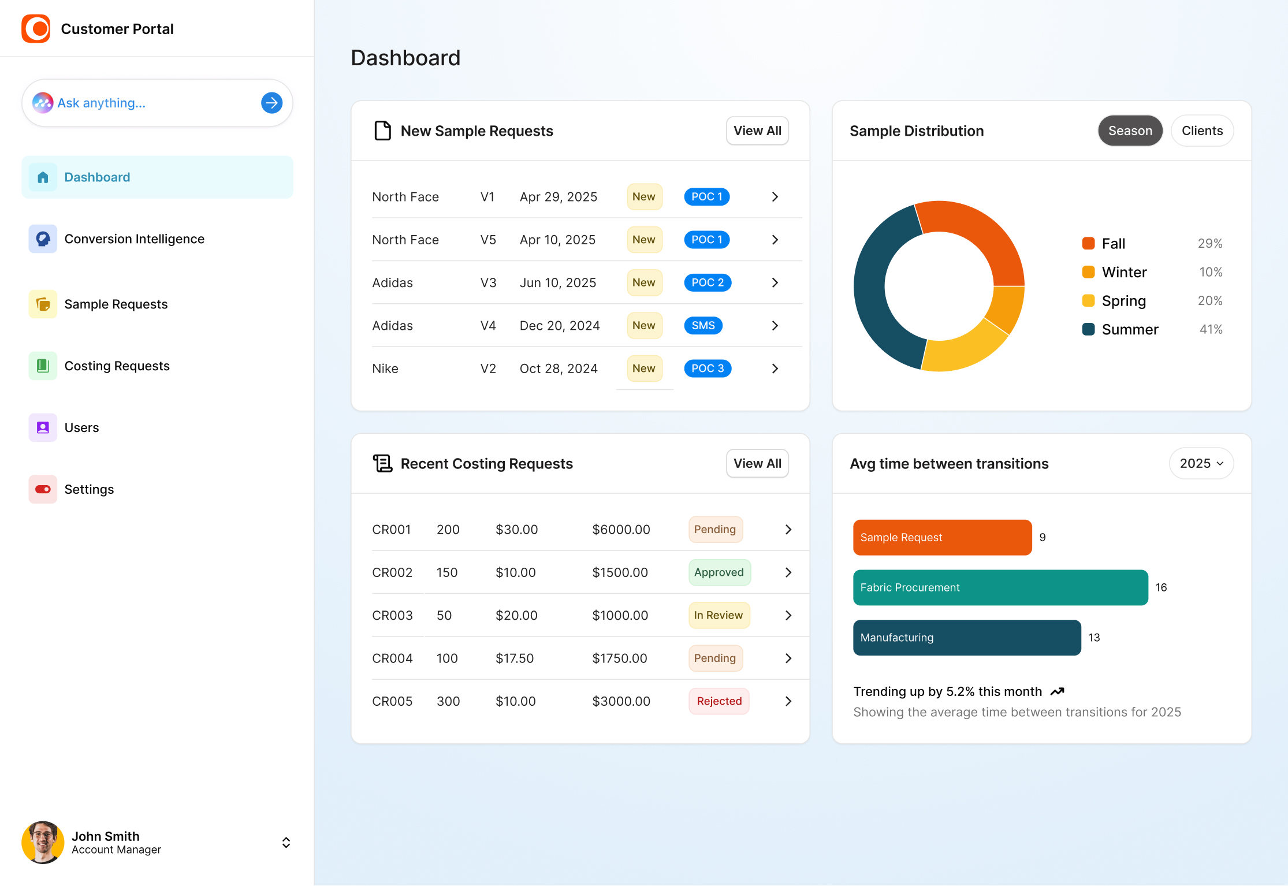
Task: Click the red Settings toggle icon
Action: click(x=43, y=489)
